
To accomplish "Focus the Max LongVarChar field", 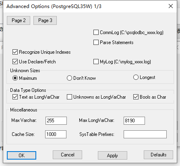I will (x=134, y=121).
